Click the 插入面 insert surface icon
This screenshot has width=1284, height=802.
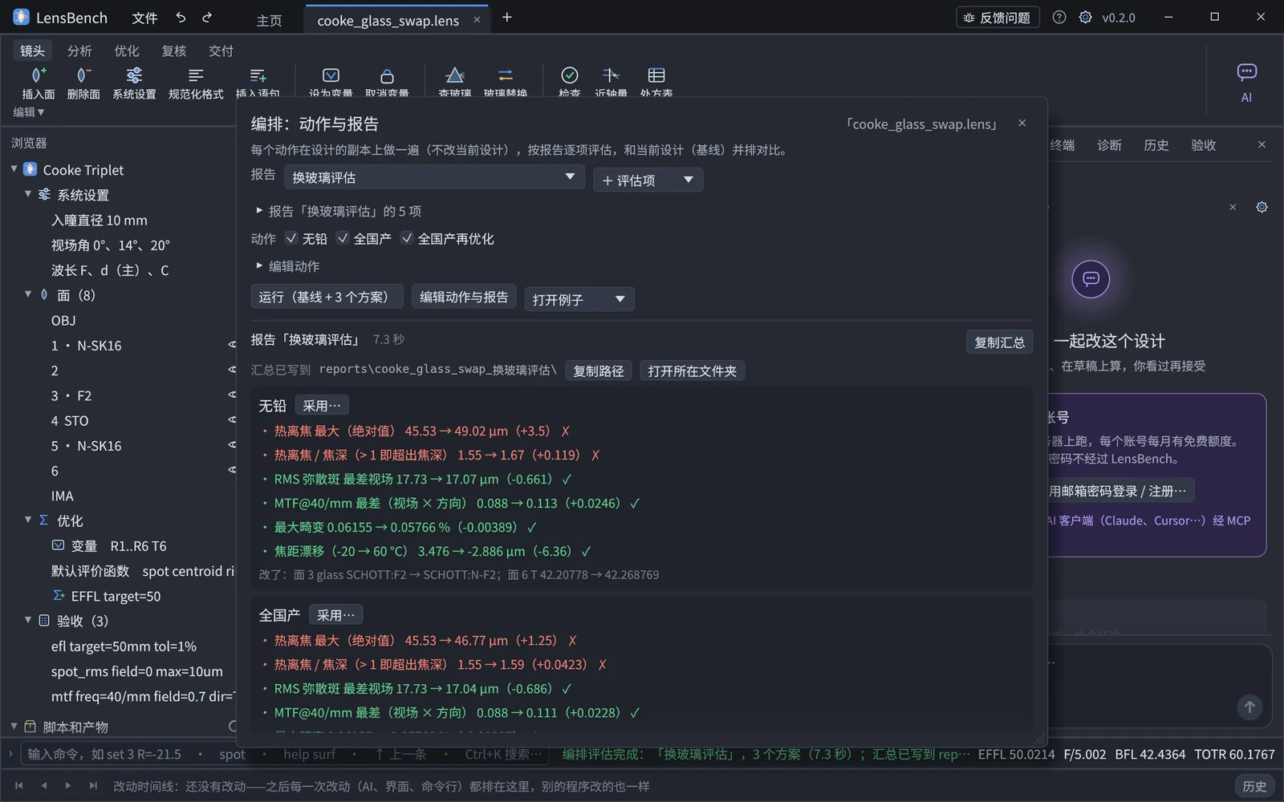coord(38,75)
